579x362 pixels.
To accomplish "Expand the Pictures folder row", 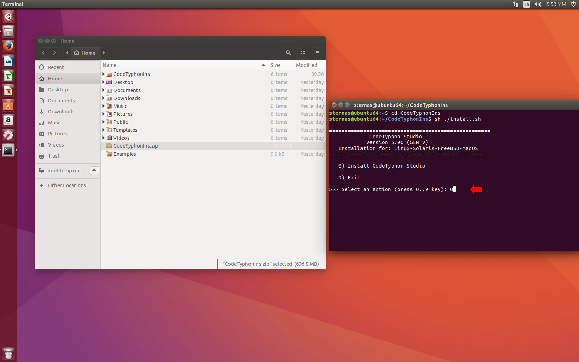I will [x=103, y=114].
